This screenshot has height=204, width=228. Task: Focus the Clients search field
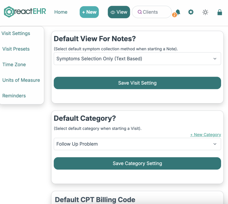coord(152,12)
